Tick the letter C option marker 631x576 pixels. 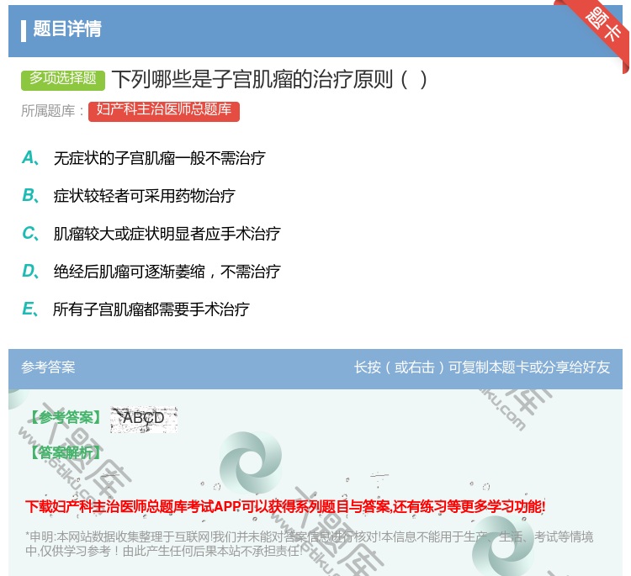click(29, 233)
